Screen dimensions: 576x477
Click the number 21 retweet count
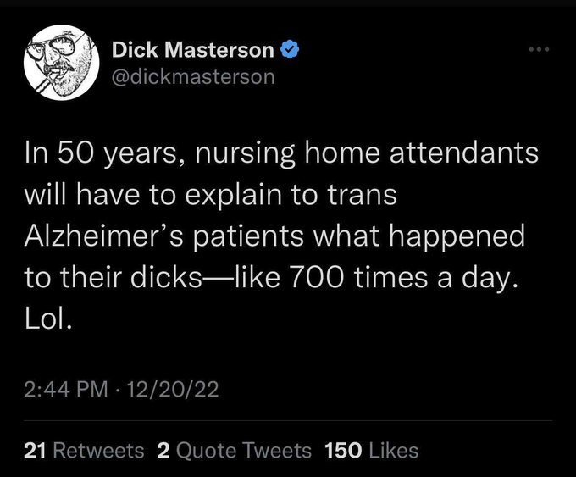[x=35, y=451]
